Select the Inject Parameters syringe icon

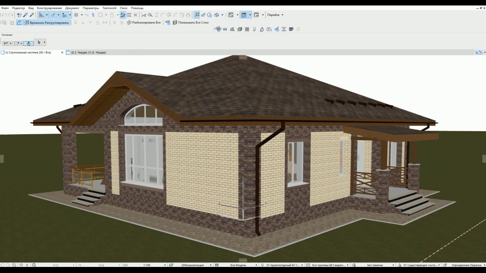32,15
